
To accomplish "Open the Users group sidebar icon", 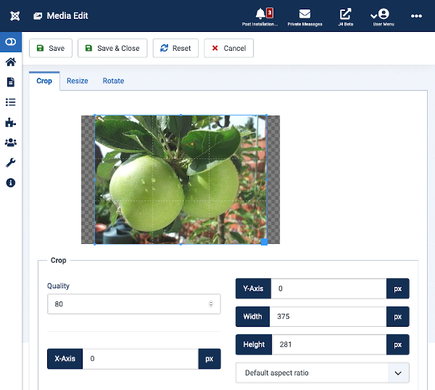I will tap(11, 142).
